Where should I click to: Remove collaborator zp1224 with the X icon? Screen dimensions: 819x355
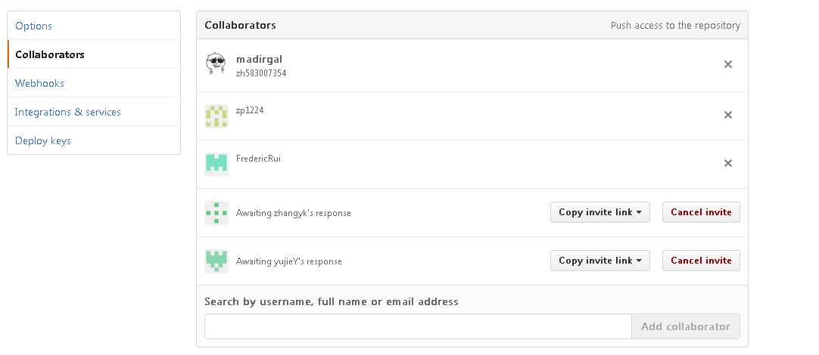[x=727, y=116]
